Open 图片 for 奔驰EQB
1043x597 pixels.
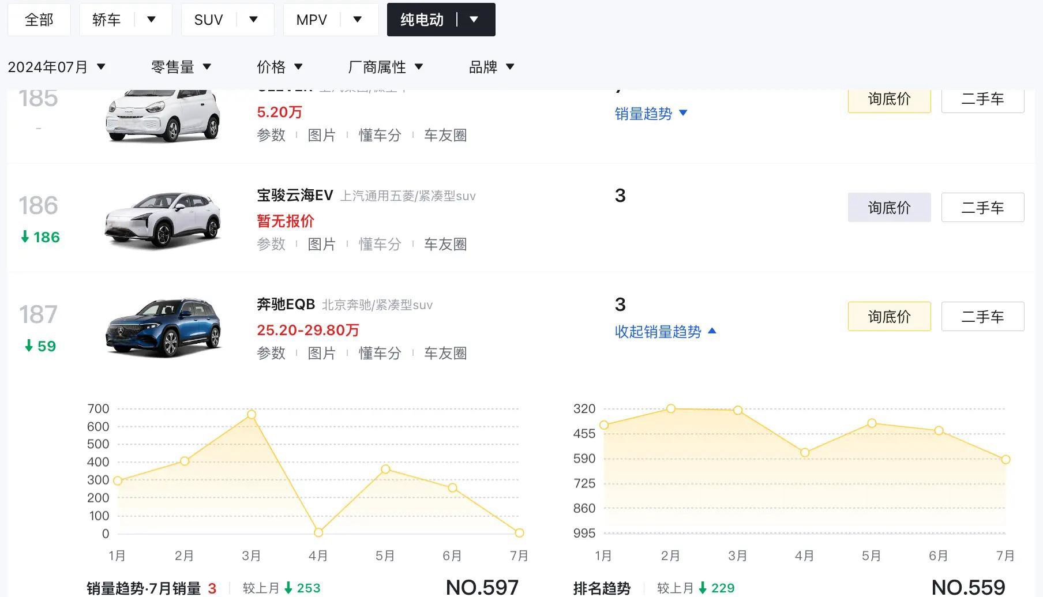click(322, 353)
